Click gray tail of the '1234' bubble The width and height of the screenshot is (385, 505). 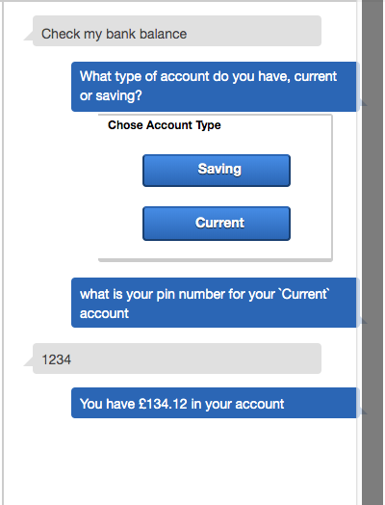29,362
